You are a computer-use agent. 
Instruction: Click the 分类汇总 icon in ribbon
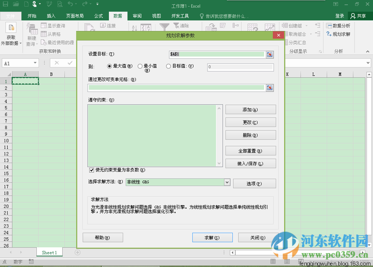[x=286, y=43]
